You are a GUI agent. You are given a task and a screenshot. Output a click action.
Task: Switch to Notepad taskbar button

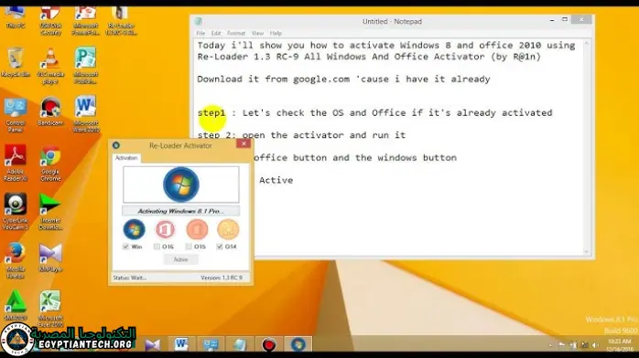click(x=240, y=344)
